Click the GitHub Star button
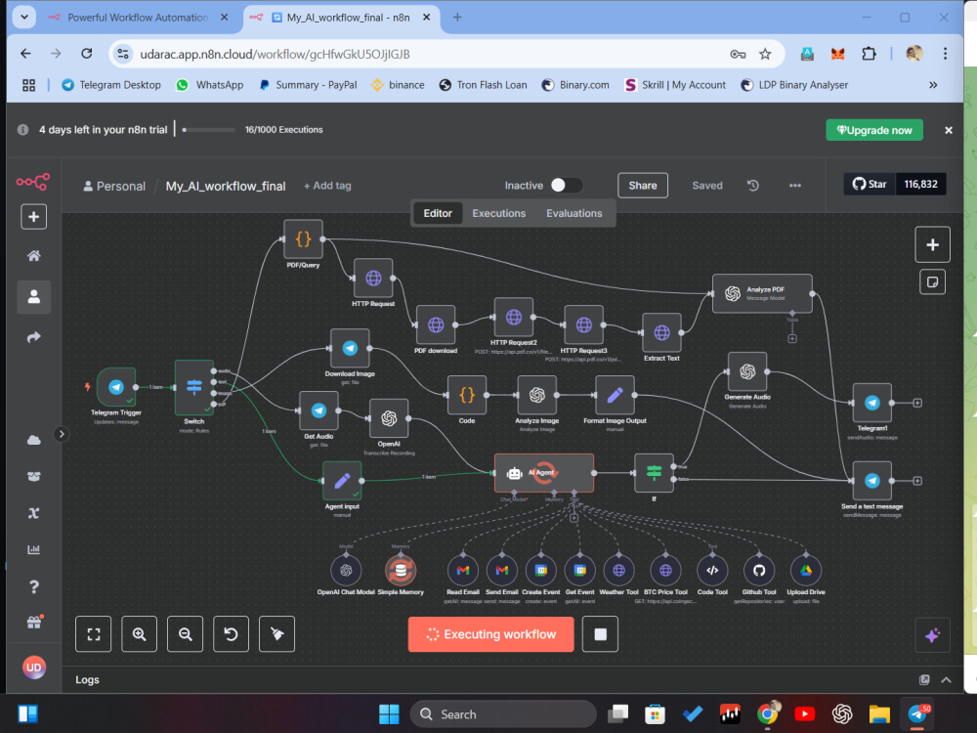977x733 pixels. click(870, 184)
